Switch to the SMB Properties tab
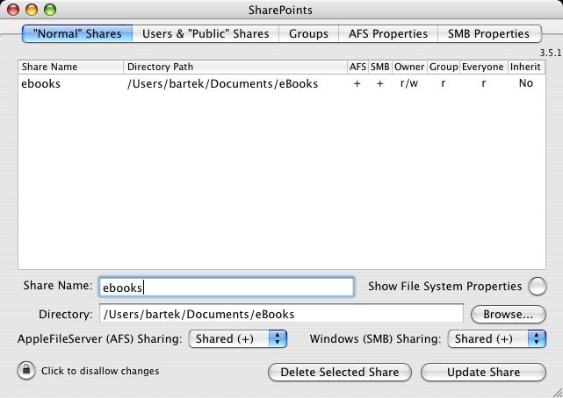 [x=488, y=33]
